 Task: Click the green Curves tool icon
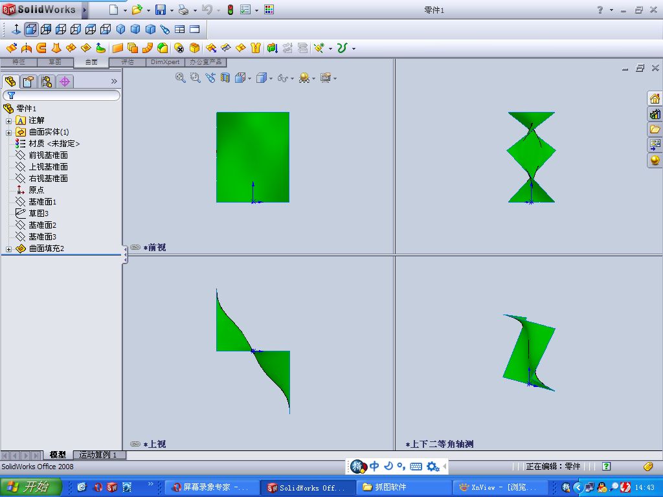click(x=342, y=48)
